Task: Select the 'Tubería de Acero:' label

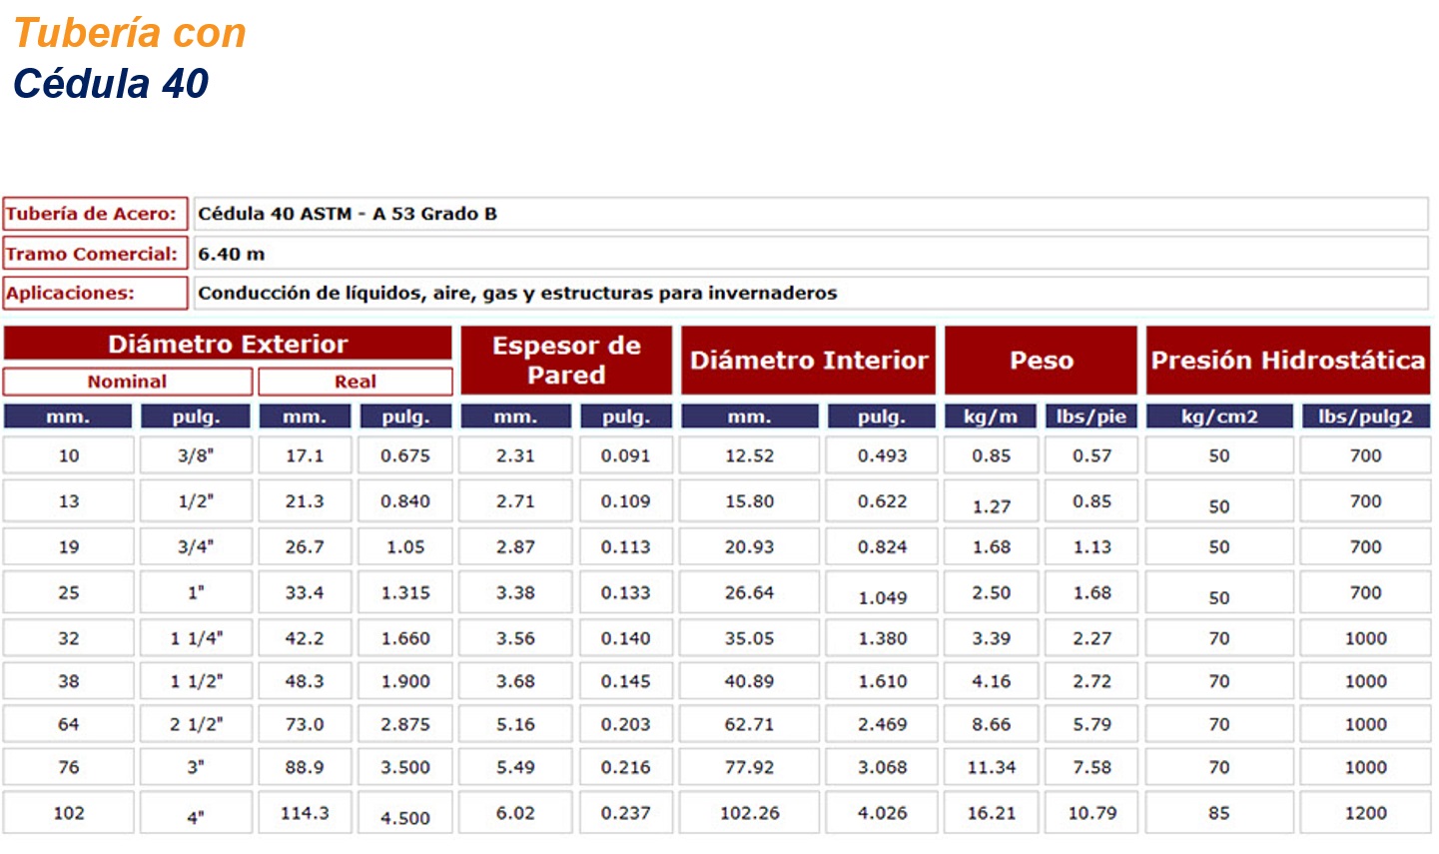Action: [x=95, y=214]
